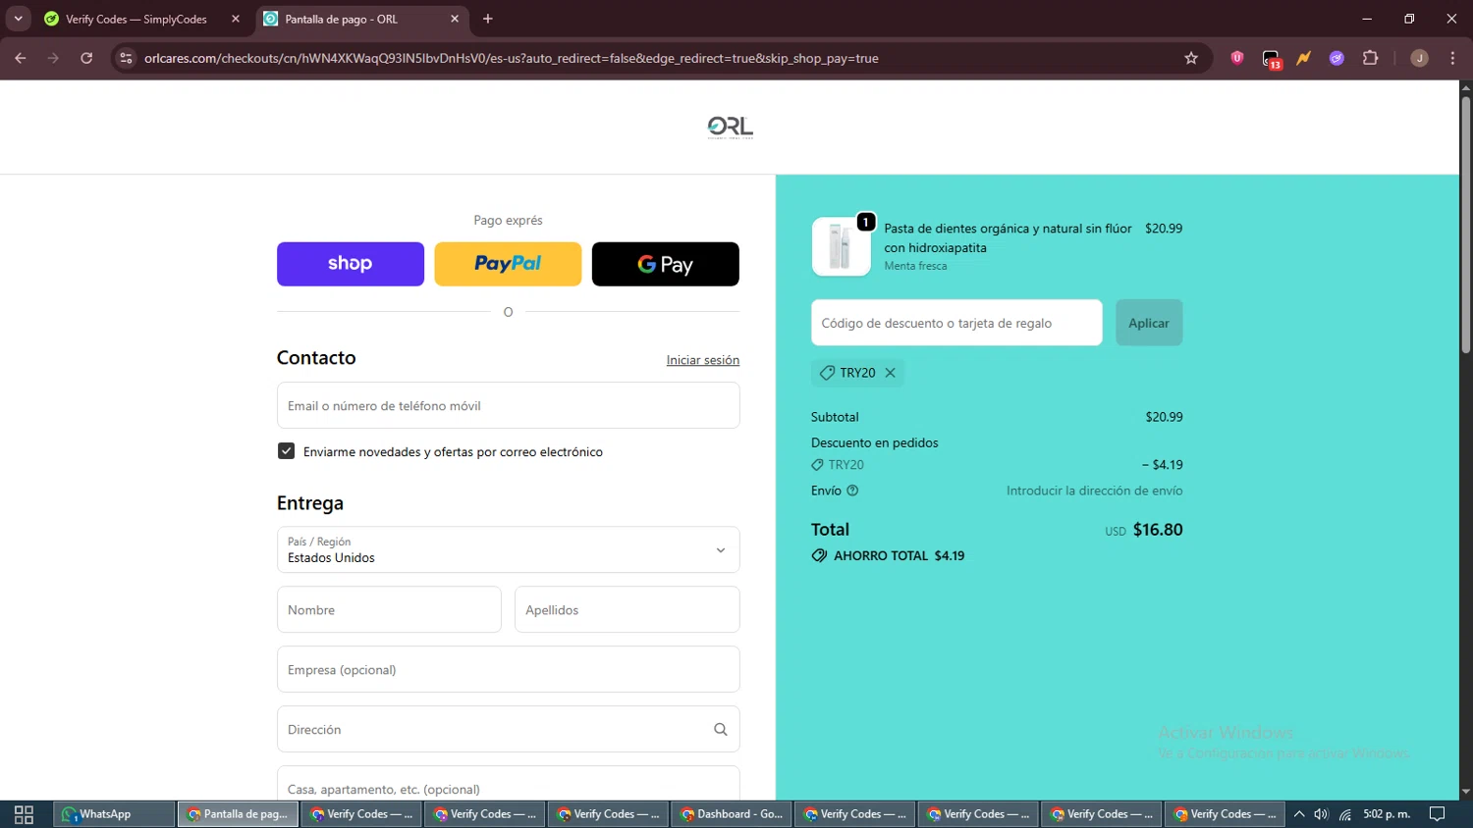Click the toothpaste product thumbnail

841,246
